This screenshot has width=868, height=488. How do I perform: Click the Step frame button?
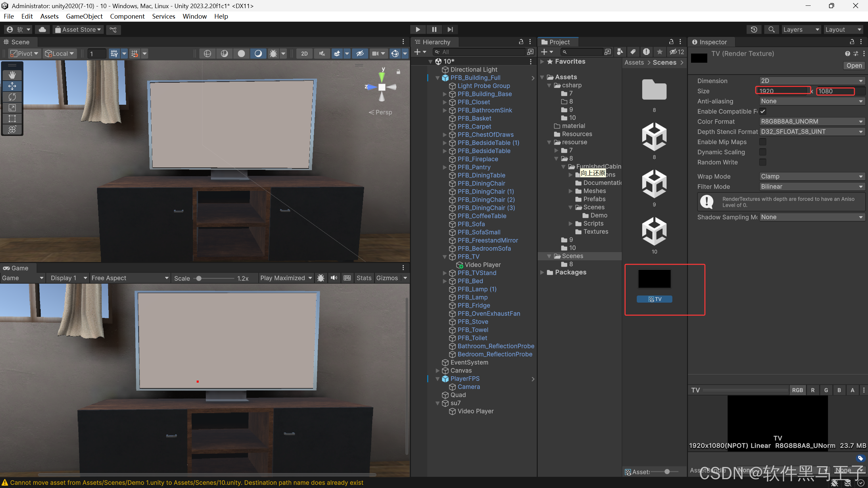450,29
